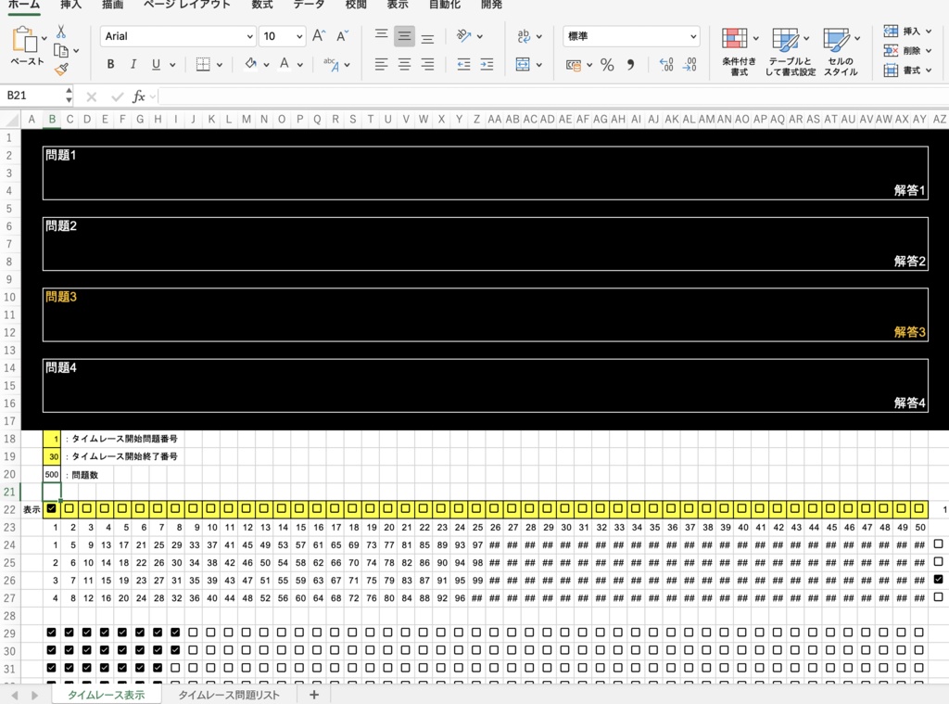Screen dimensions: 949x704
Task: Click the 挿入 cells button
Action: pos(906,31)
